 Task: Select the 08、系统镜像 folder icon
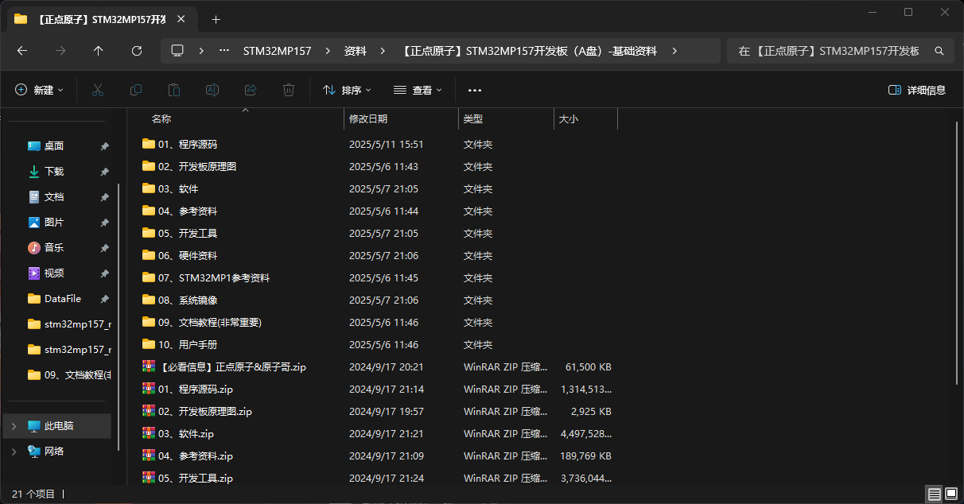(x=149, y=300)
